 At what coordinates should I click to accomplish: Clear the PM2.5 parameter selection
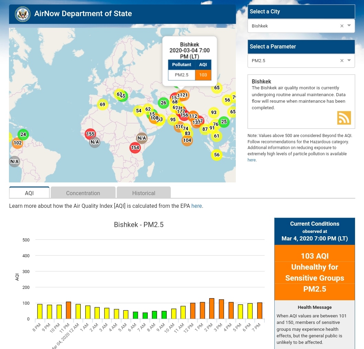[342, 60]
